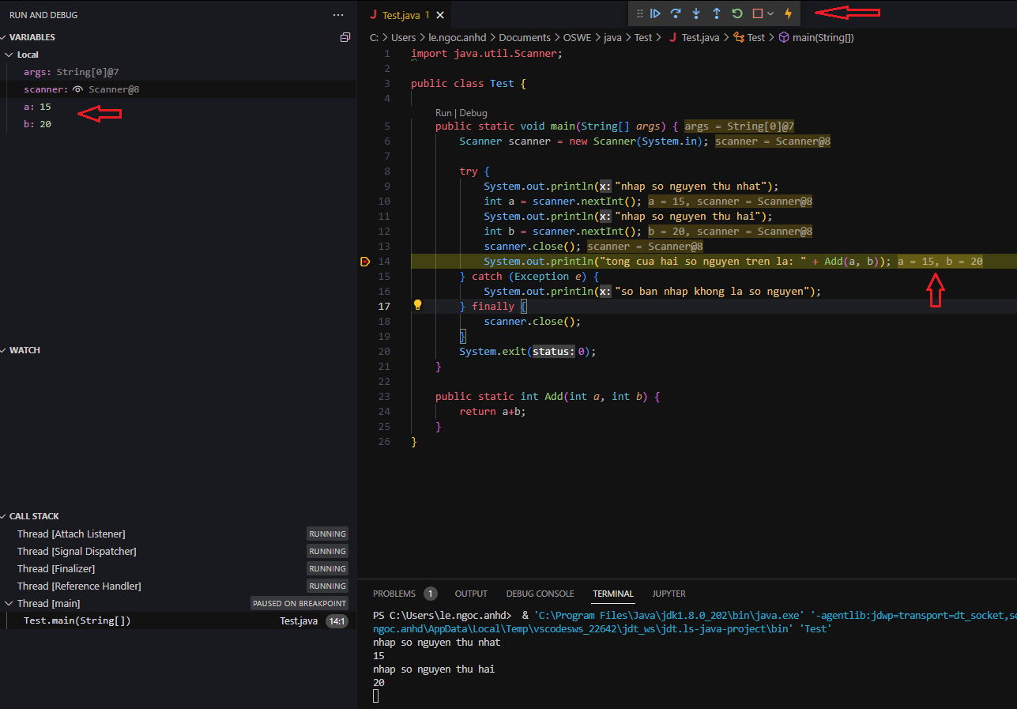This screenshot has height=709, width=1017.
Task: Switch to the DEBUG CONSOLE tab
Action: (x=540, y=594)
